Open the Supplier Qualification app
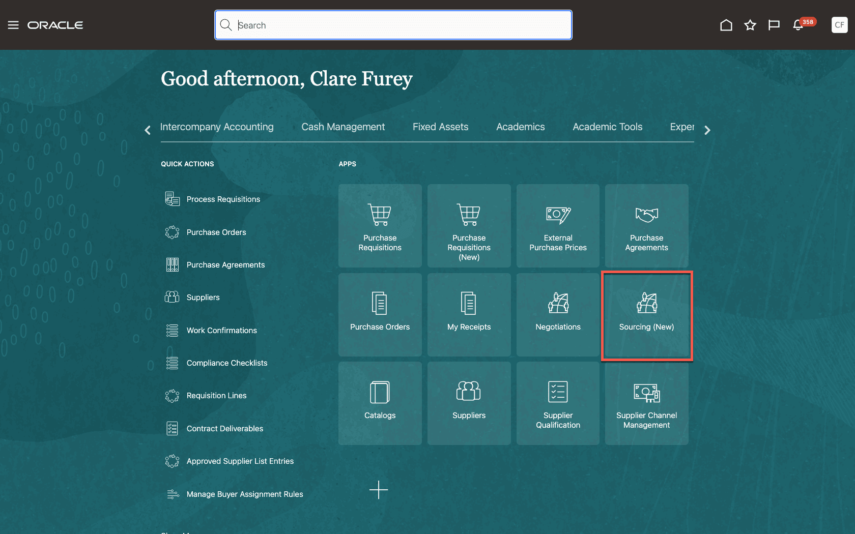Viewport: 855px width, 534px height. [x=557, y=403]
